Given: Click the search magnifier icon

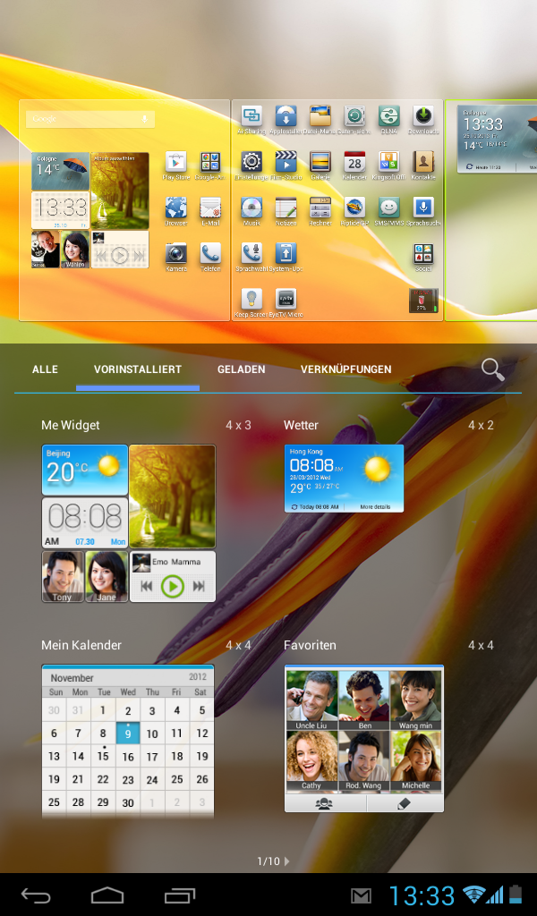Looking at the screenshot, I should pos(492,369).
